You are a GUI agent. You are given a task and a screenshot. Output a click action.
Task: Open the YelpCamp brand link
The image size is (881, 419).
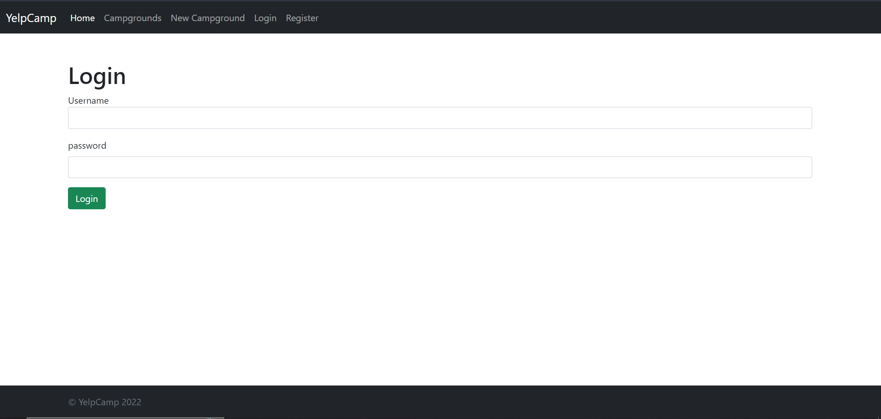click(x=31, y=18)
